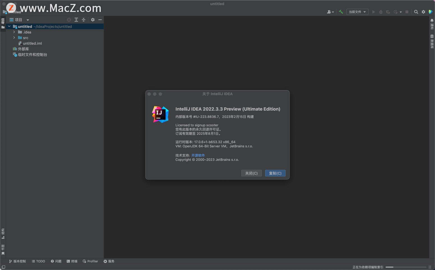The height and width of the screenshot is (270, 435).
Task: Select the src folder row
Action: [55, 38]
